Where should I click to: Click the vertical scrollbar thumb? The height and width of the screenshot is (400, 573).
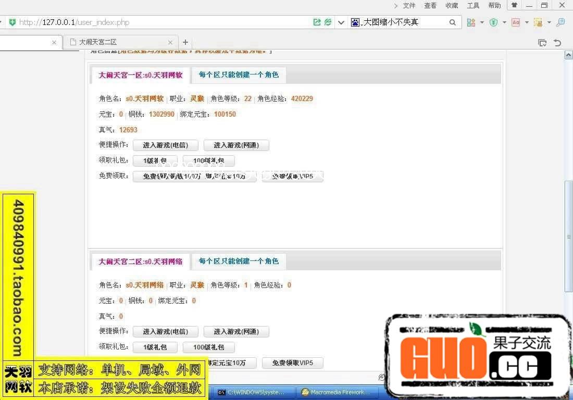569,236
